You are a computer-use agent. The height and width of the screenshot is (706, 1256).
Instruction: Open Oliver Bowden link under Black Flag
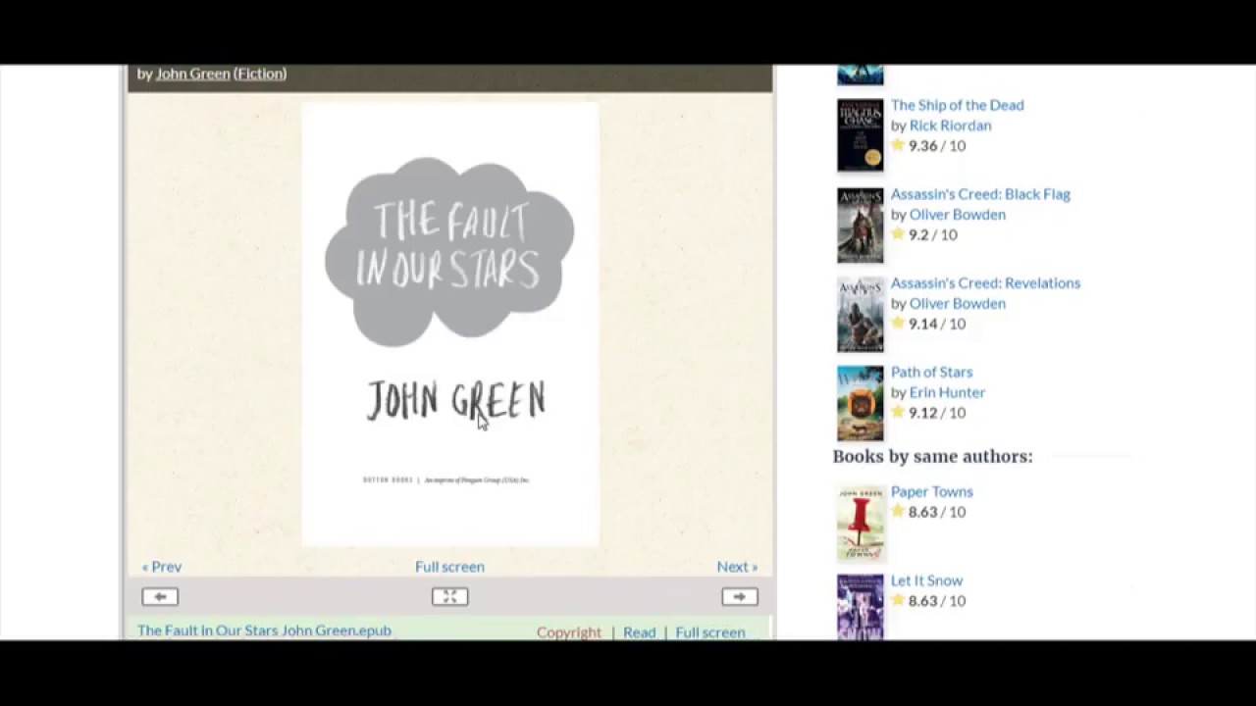pos(957,215)
